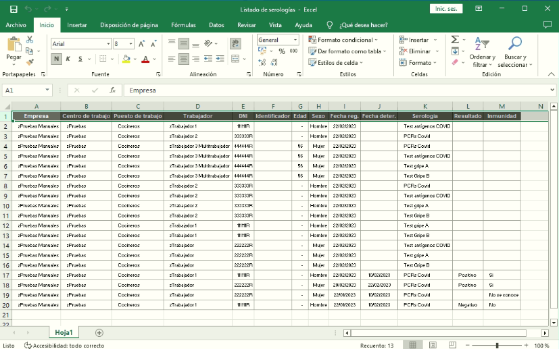Click the Cut scissors icon
Viewport: 559px width, 349px height.
point(29,41)
